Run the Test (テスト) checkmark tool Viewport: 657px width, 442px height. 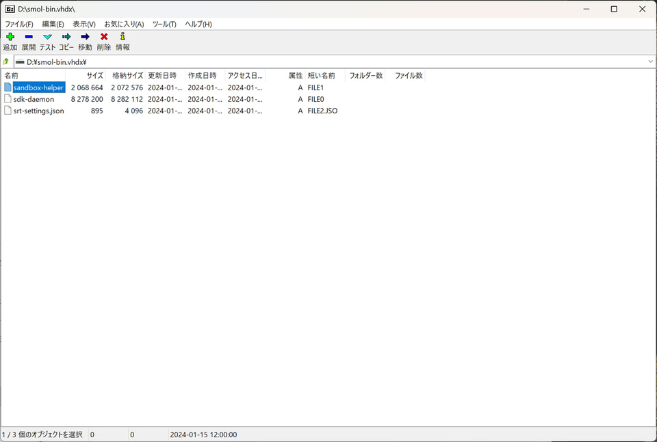[x=47, y=37]
